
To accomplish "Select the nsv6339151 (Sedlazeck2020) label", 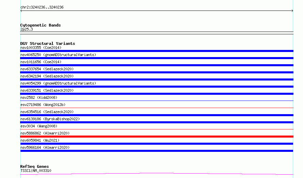I will coord(47,90).
